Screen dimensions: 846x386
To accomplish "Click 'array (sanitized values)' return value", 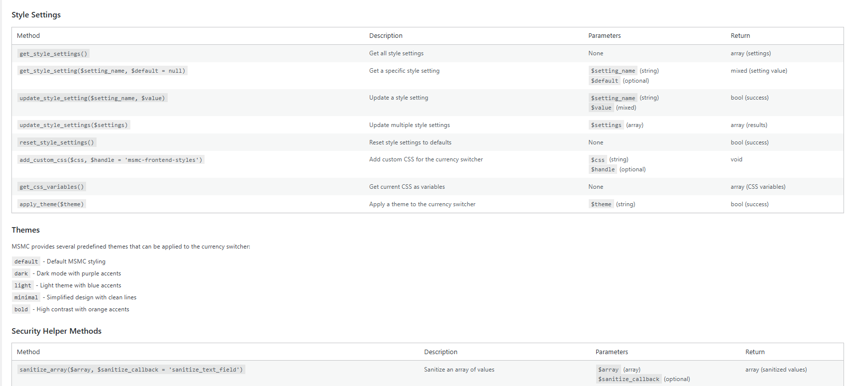I will pyautogui.click(x=776, y=370).
